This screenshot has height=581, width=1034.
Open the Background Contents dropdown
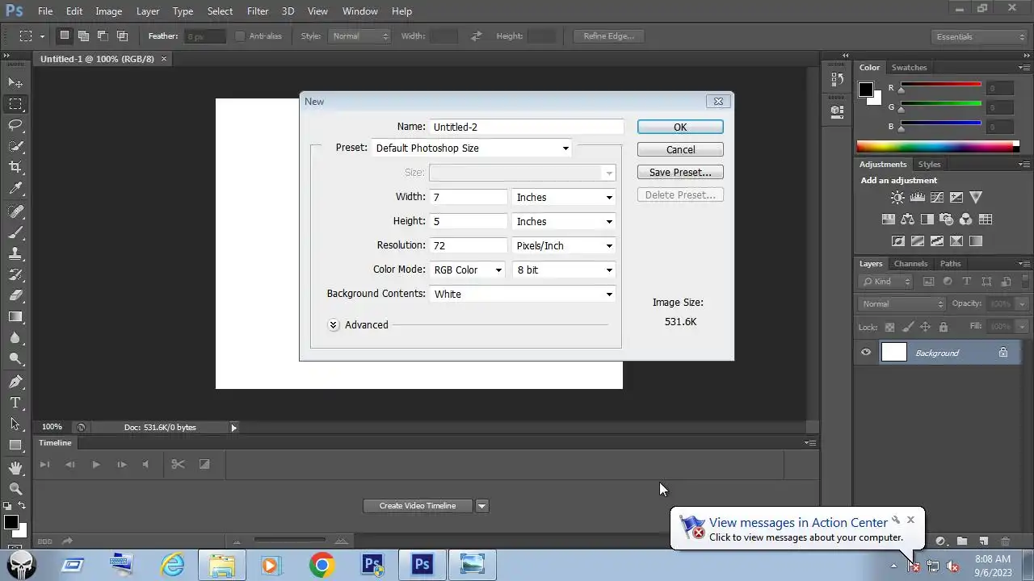[x=523, y=295]
